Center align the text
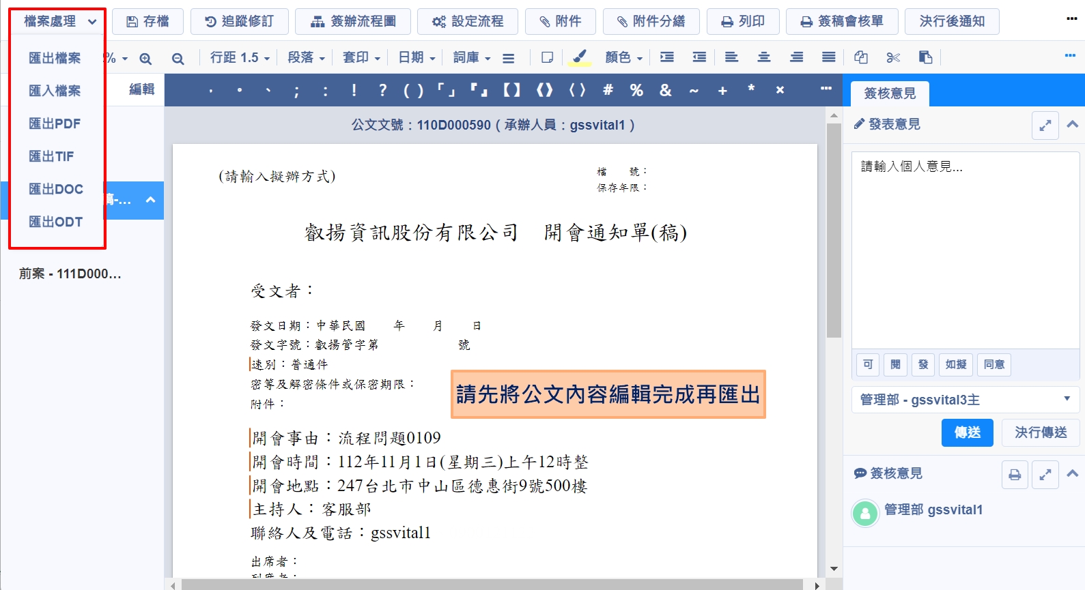 coord(763,58)
